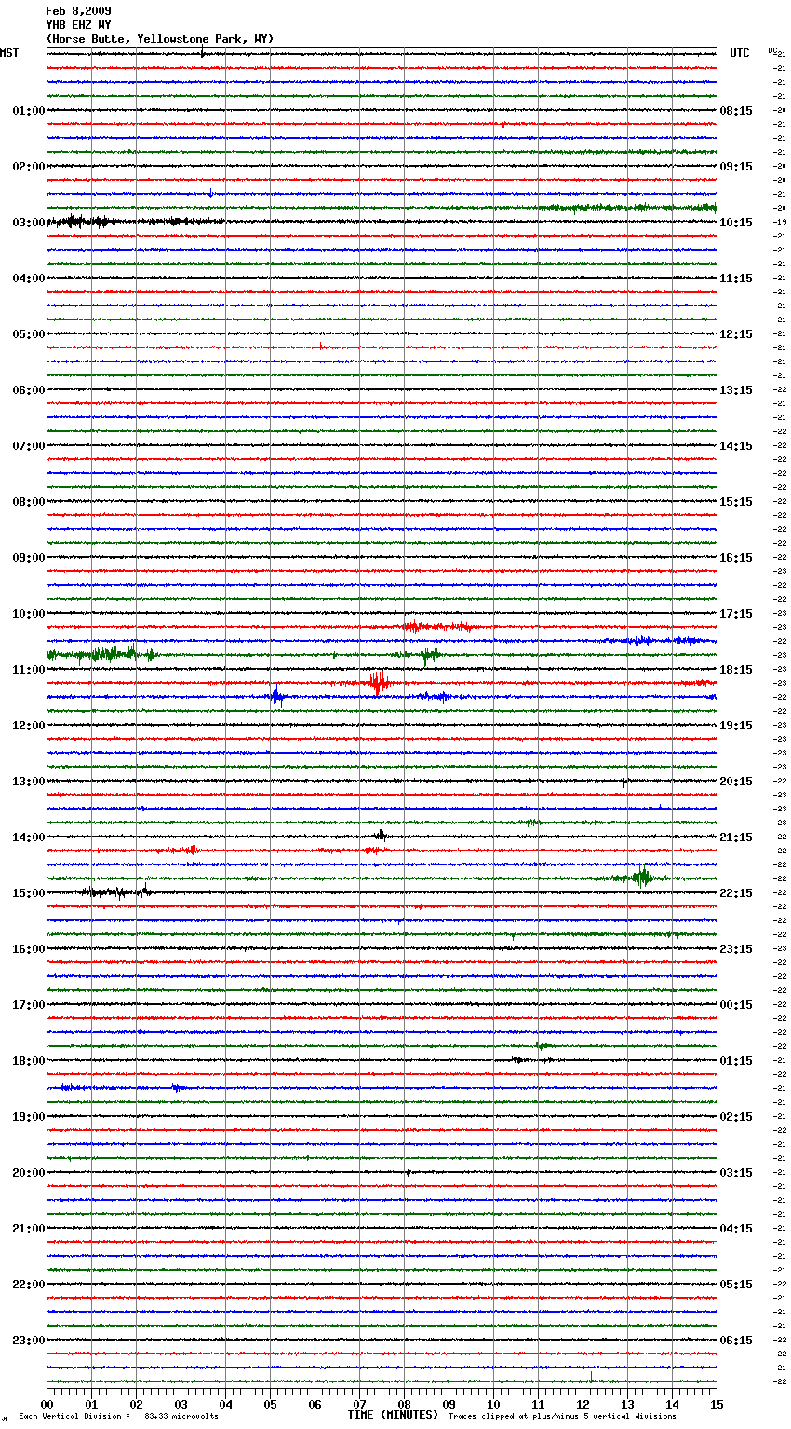The width and height of the screenshot is (791, 1429).
Task: Select the 08:00 MST row label
Action: tap(29, 502)
